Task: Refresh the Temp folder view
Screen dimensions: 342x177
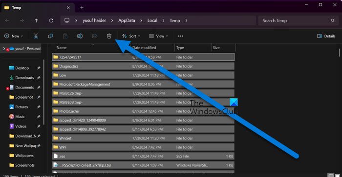Action: coord(51,20)
